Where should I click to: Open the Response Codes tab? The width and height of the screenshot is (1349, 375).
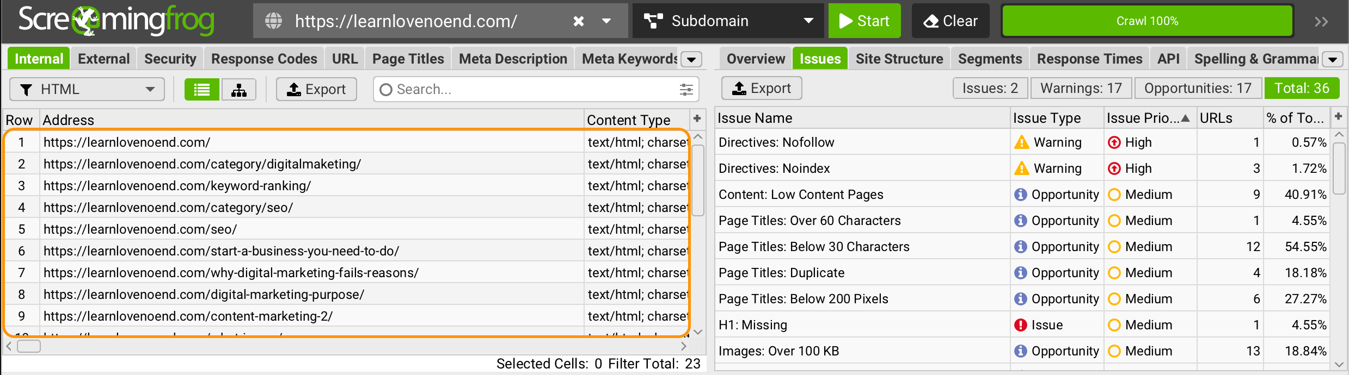click(264, 59)
